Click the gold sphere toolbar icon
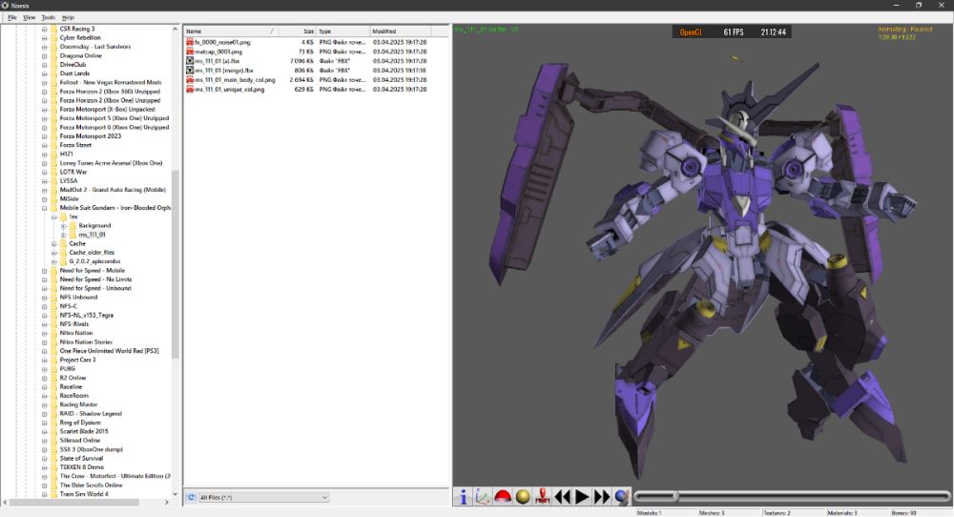 pos(523,497)
